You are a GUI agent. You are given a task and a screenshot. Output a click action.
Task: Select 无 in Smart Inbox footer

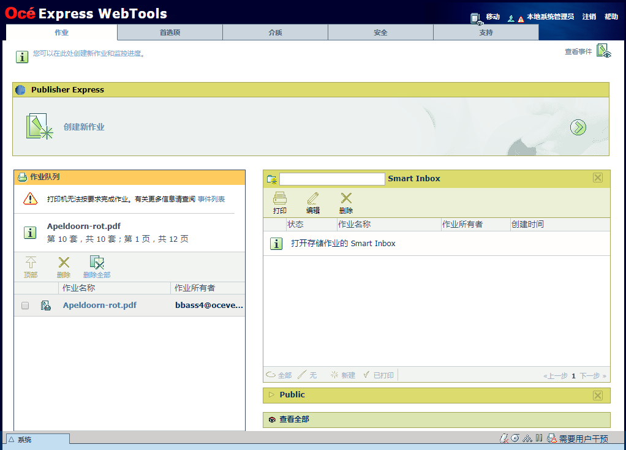[x=307, y=375]
